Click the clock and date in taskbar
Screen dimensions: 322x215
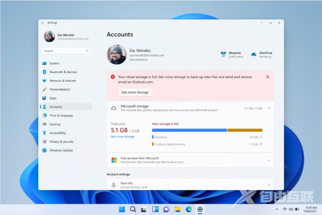[310, 209]
